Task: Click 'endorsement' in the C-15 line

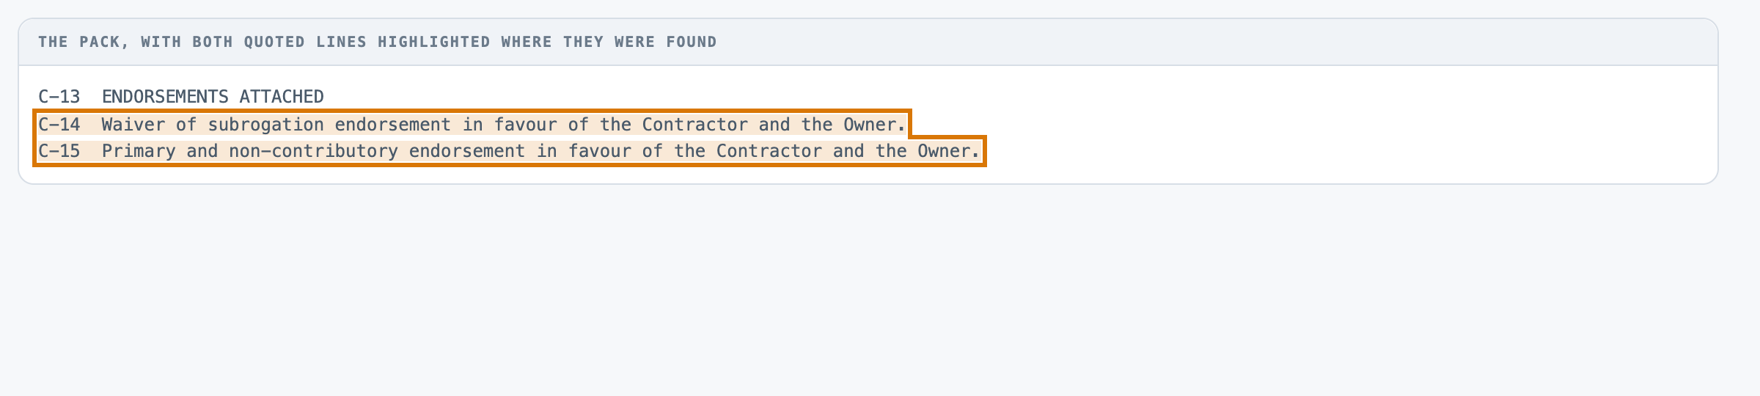Action: (467, 151)
